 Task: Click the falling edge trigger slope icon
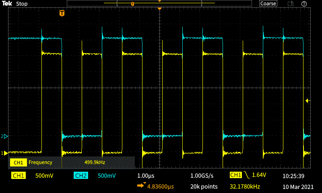[x=247, y=176]
